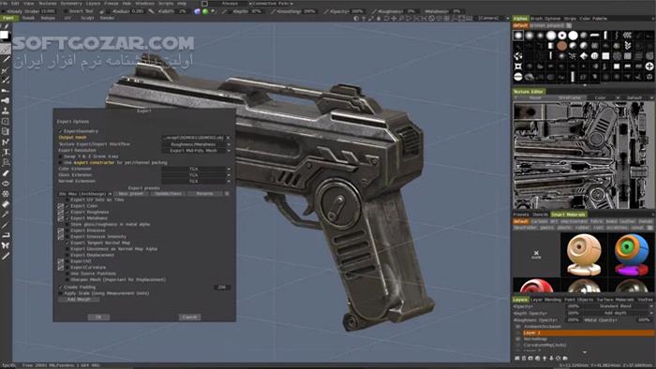Select the gear-shaped tool in left toolbar
The height and width of the screenshot is (369, 656).
click(x=5, y=194)
